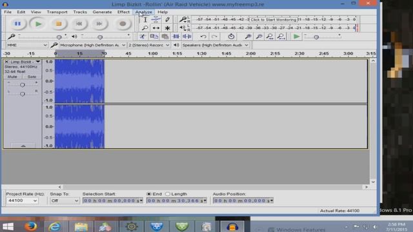Open the 2 (Stereo) recording channels dropdown
The image size is (413, 232).
(148, 45)
